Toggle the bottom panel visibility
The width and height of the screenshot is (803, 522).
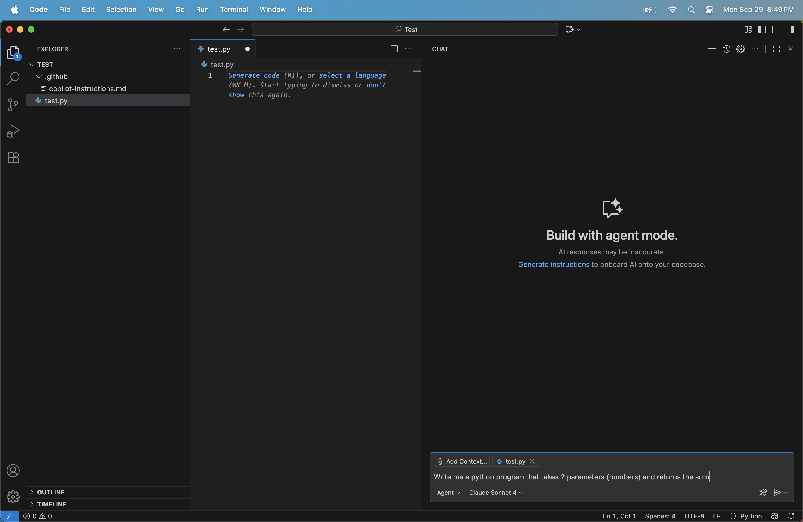[x=776, y=30]
